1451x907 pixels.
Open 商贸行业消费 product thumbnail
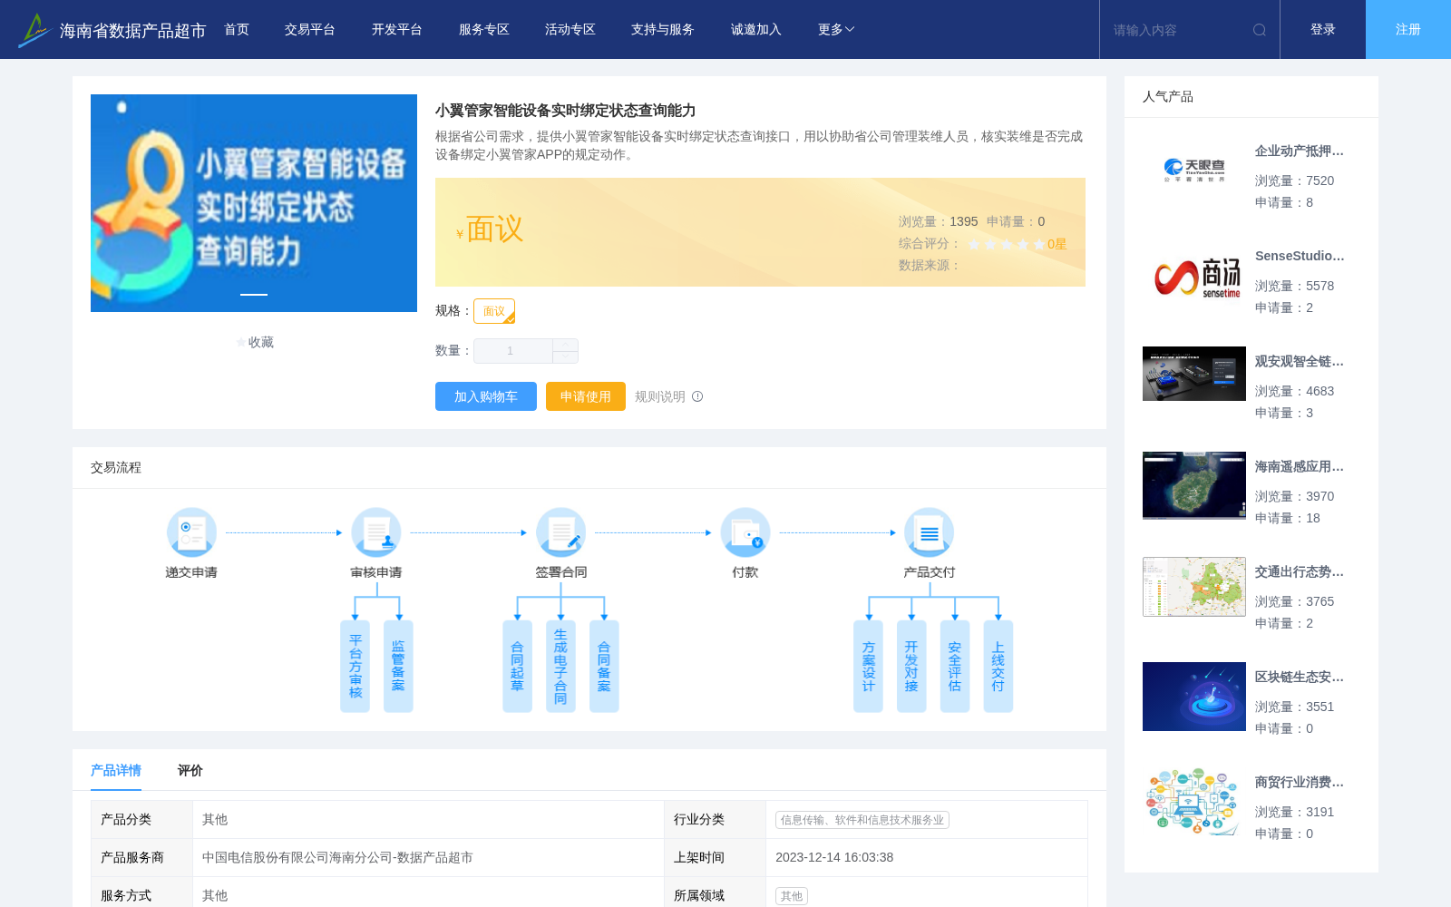[1194, 802]
